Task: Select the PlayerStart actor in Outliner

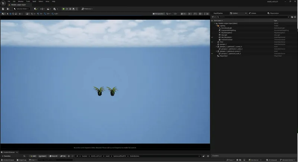Action: coord(223,56)
